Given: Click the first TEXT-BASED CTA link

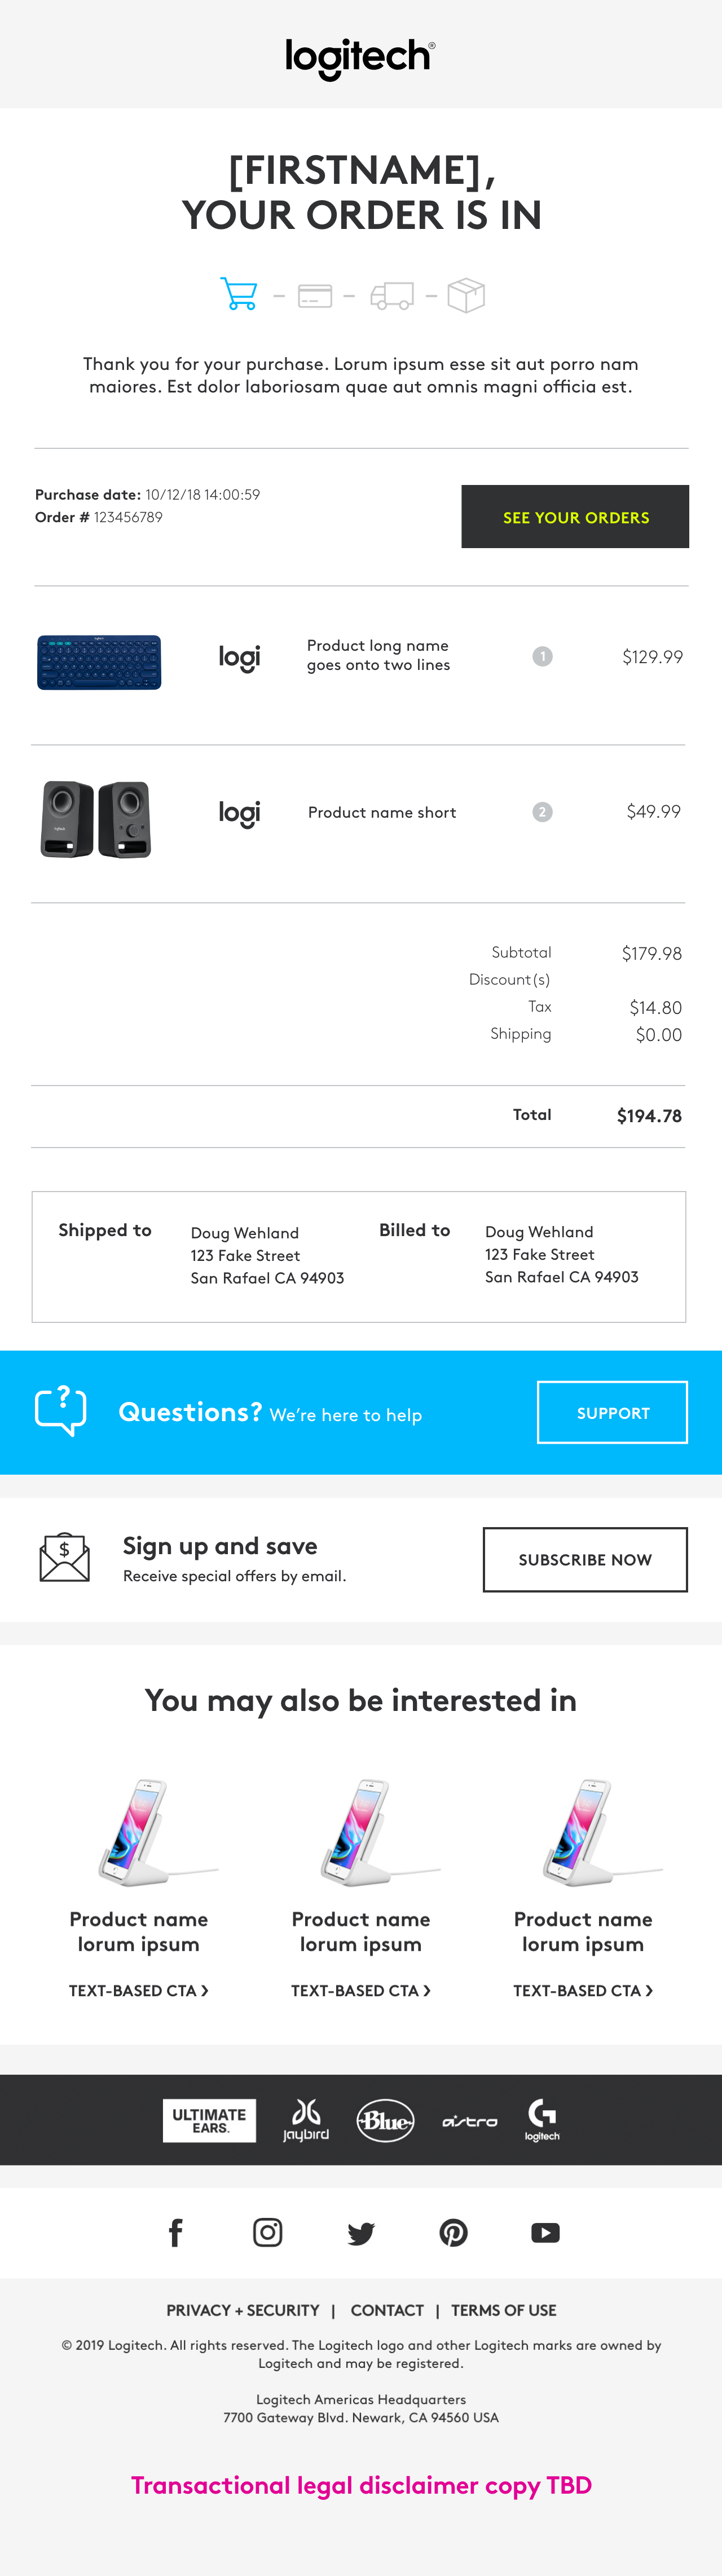Looking at the screenshot, I should click(x=138, y=1990).
